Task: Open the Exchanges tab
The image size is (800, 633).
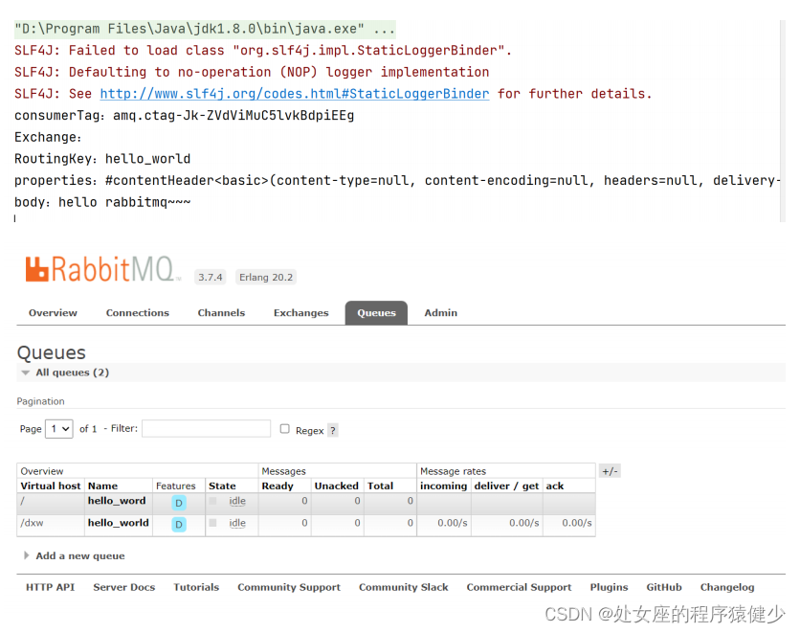Action: (300, 313)
